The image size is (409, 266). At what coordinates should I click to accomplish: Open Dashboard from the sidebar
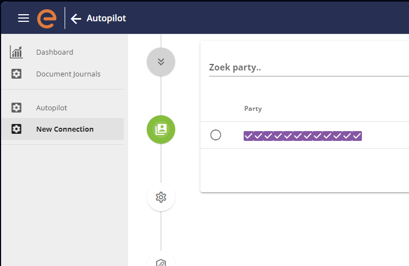[x=55, y=52]
